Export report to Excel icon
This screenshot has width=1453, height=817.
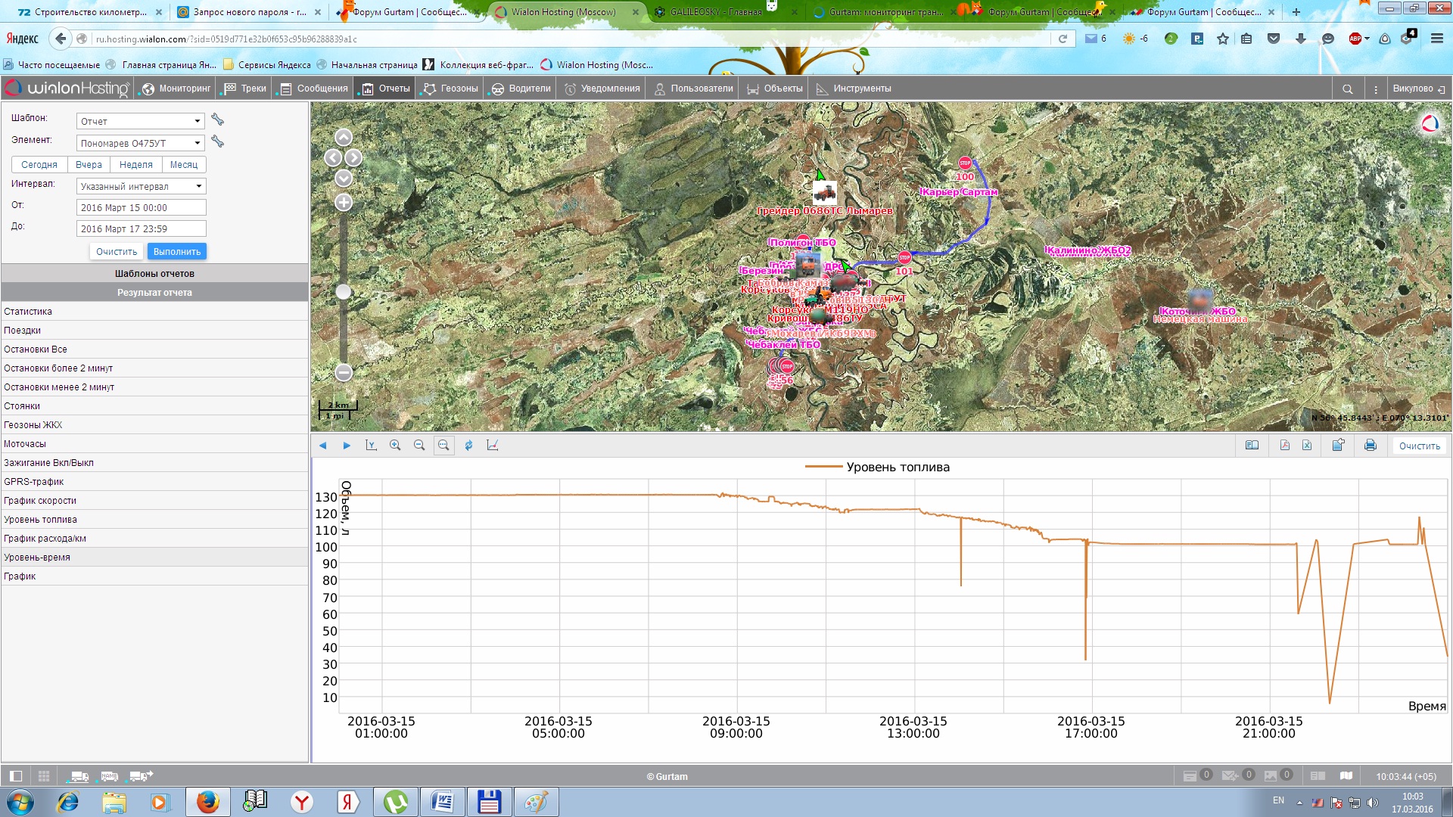pos(1307,446)
